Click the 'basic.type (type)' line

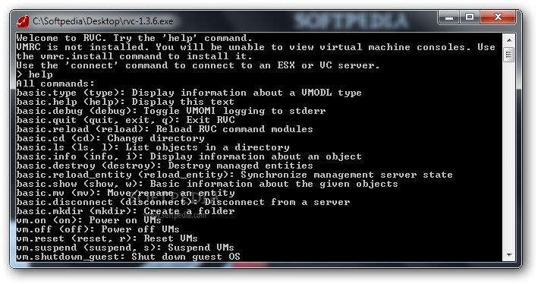(x=189, y=93)
